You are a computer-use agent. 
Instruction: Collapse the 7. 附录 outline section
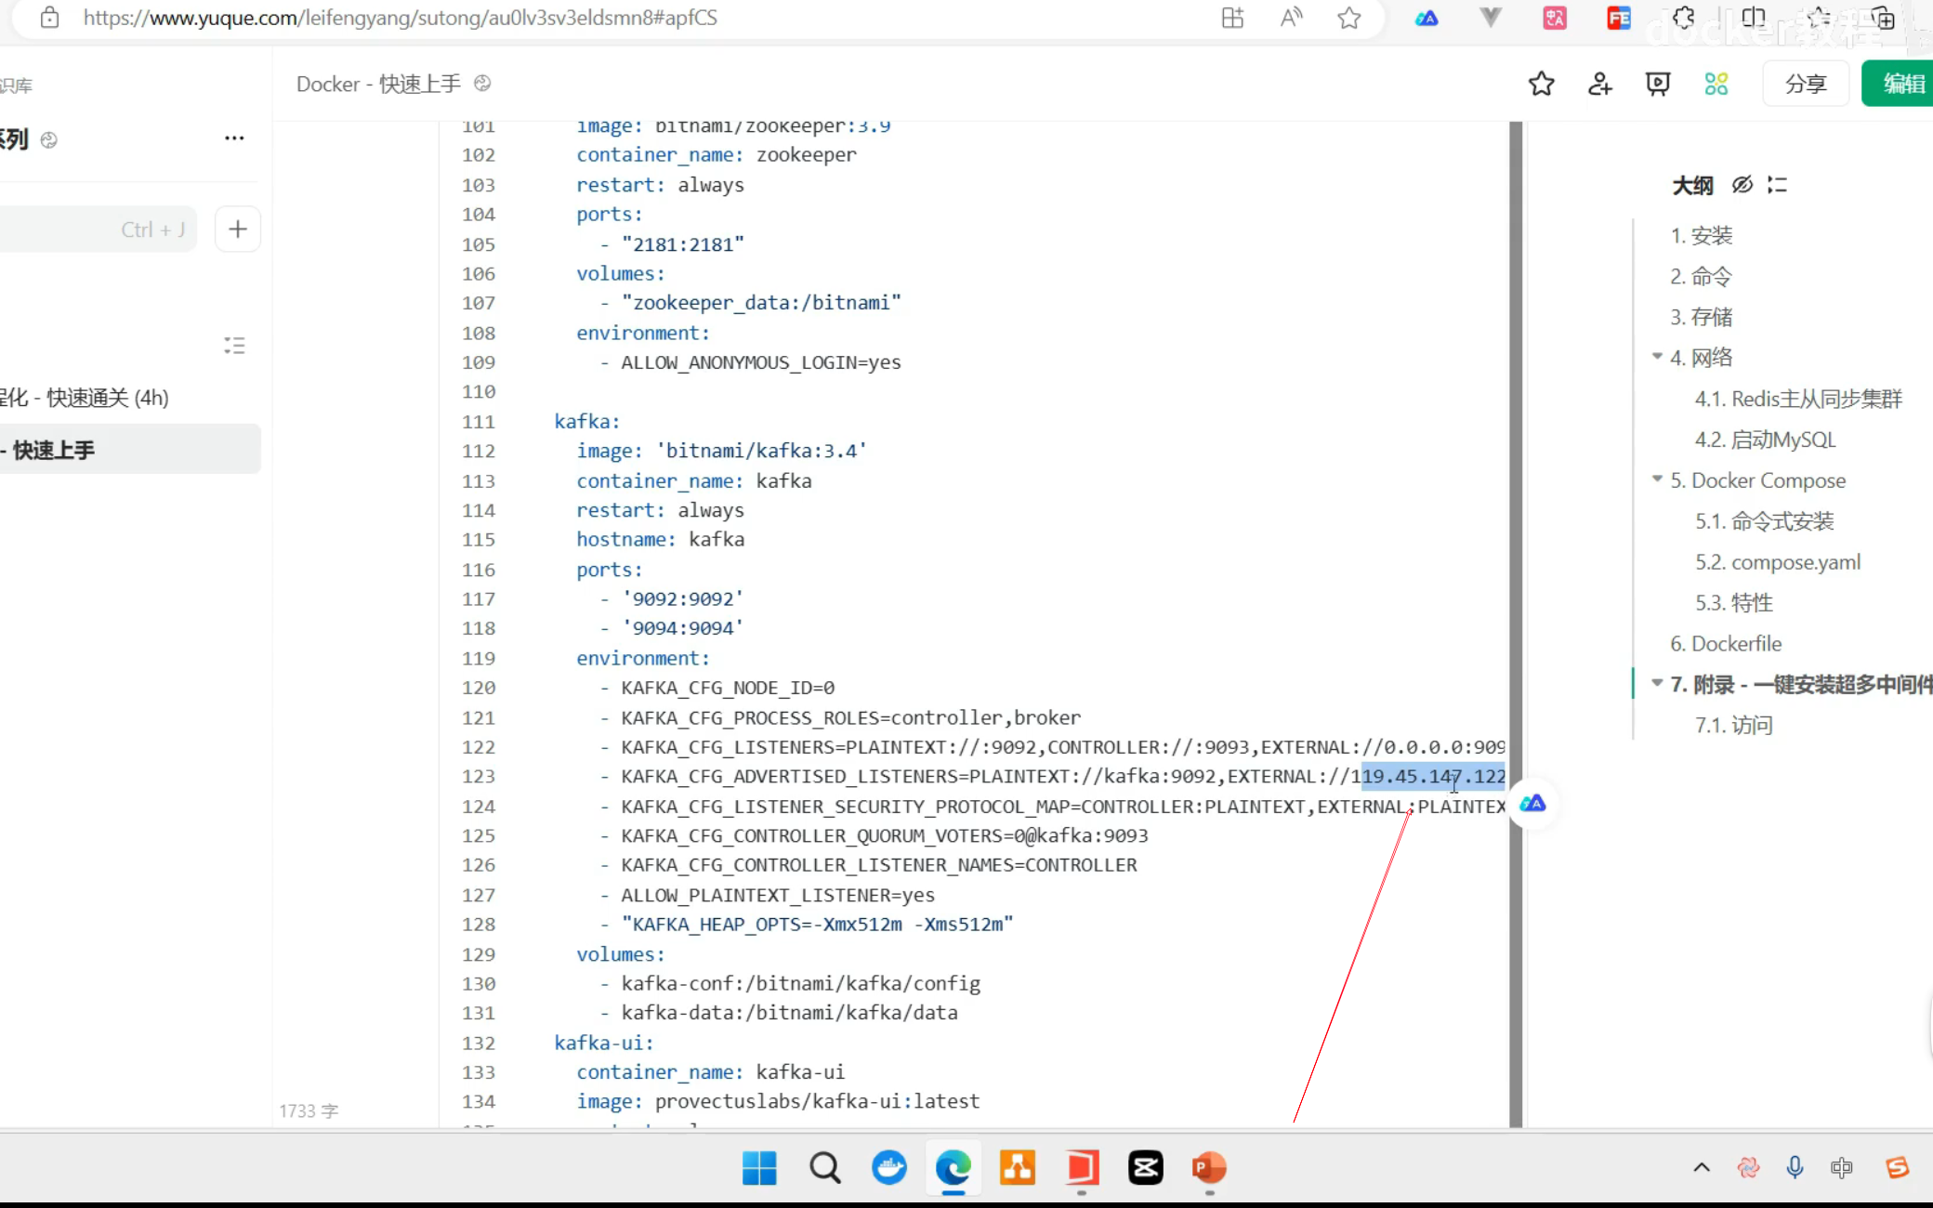pos(1657,683)
